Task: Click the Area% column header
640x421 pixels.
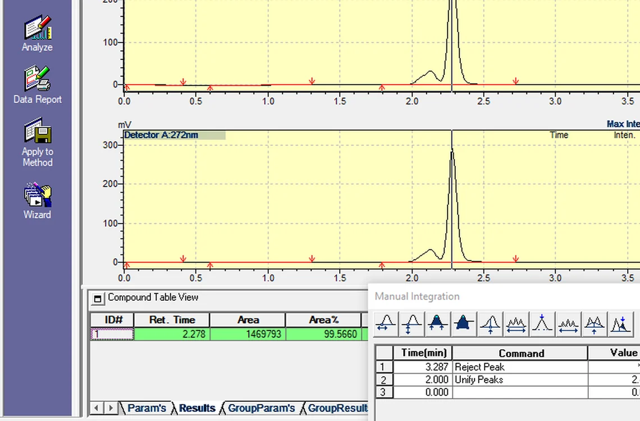Action: (324, 320)
